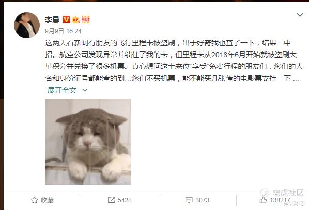Screen dimensions: 309x210
Task: Expand full text via 展开全文
Action: (62, 90)
